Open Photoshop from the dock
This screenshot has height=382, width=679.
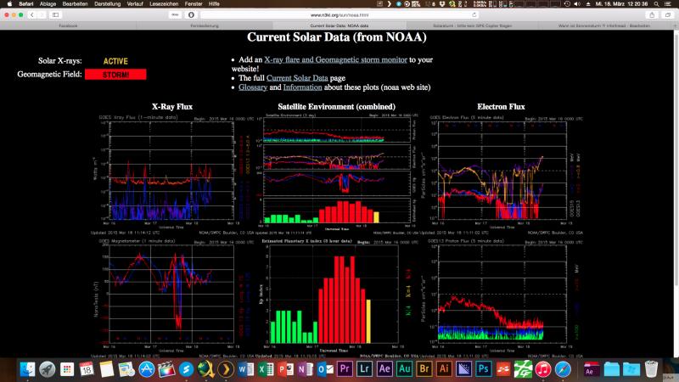483,369
